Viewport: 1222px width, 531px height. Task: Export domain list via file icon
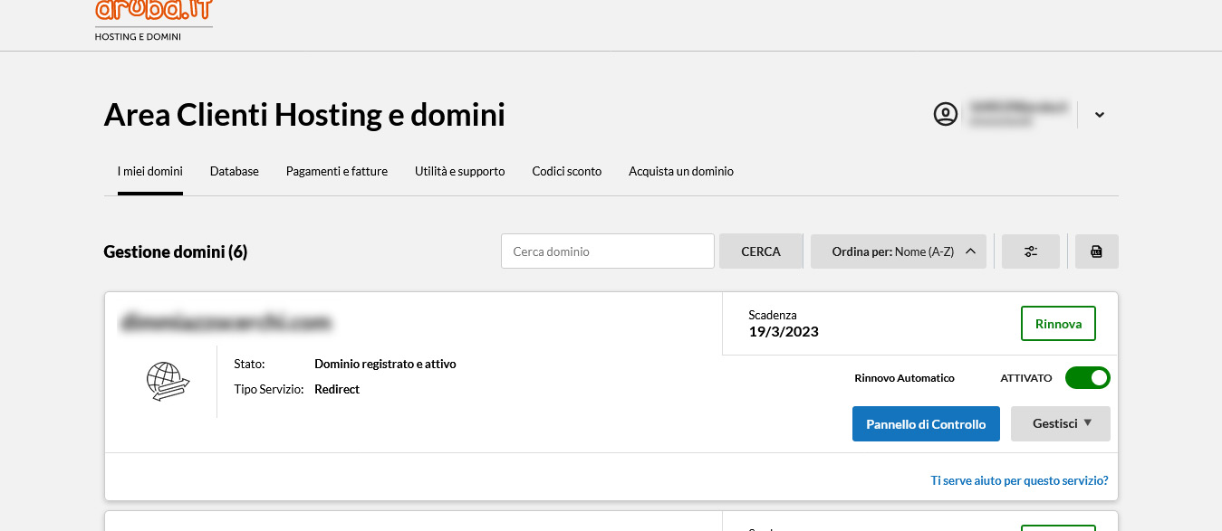[x=1097, y=251]
